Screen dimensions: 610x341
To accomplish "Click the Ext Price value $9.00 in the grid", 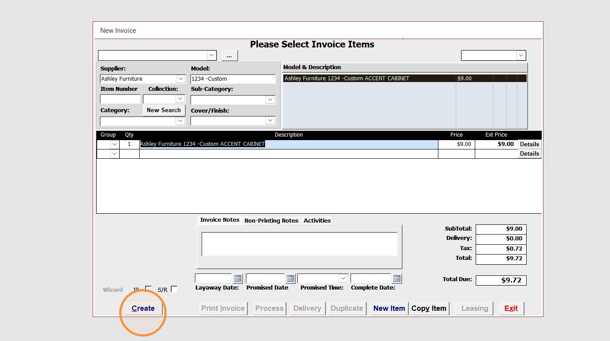I will point(497,145).
